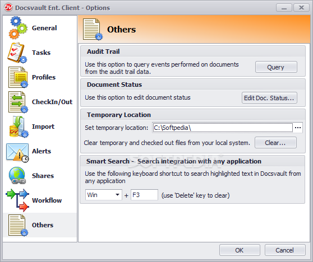Click the Others header page icon
The image size is (313, 262).
93,29
